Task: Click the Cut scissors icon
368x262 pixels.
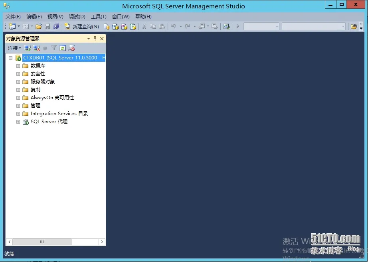Action: (144, 26)
